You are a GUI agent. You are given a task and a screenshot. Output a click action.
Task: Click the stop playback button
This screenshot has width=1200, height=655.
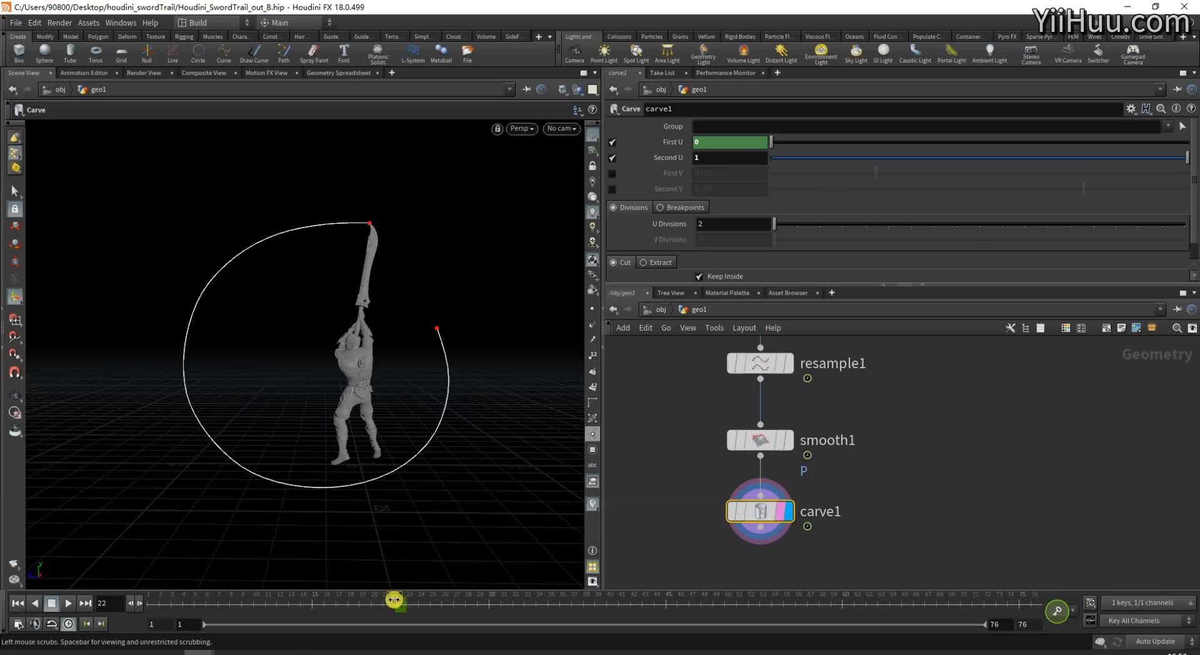[x=52, y=603]
